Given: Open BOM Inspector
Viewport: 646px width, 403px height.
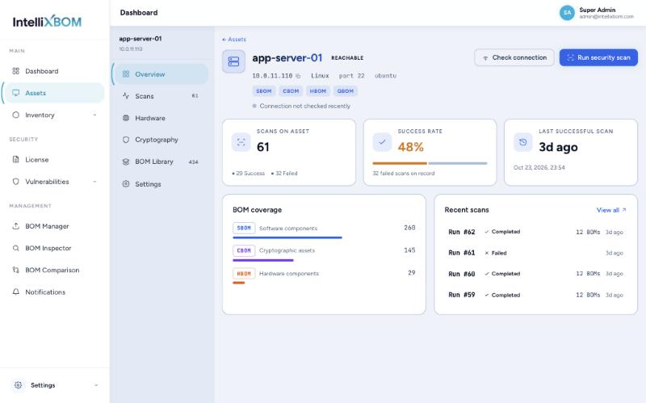Looking at the screenshot, I should (x=53, y=248).
